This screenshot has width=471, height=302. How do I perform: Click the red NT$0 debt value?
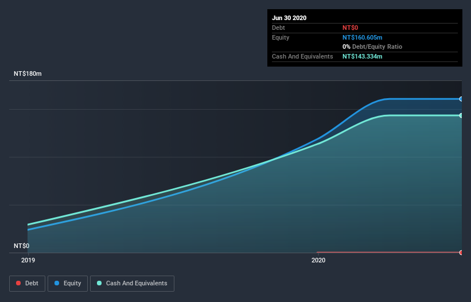point(351,28)
